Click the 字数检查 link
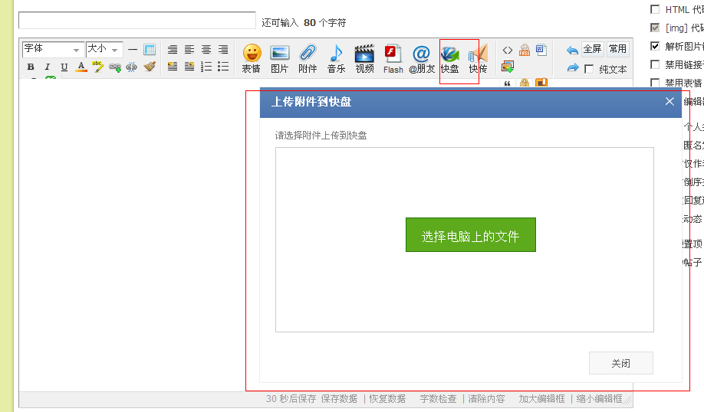704x412 pixels. [x=438, y=399]
